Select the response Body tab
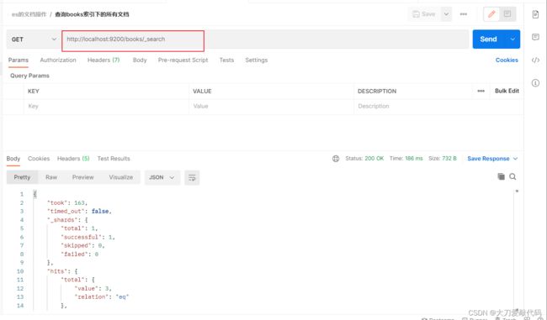 13,159
